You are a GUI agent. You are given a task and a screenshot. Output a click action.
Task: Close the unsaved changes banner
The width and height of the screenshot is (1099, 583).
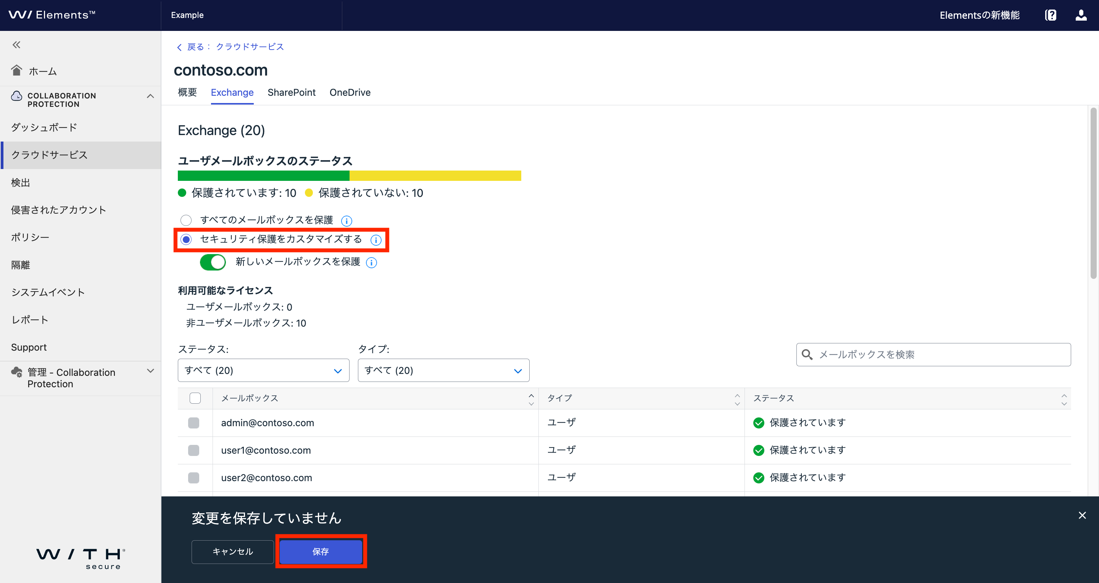(x=1082, y=515)
